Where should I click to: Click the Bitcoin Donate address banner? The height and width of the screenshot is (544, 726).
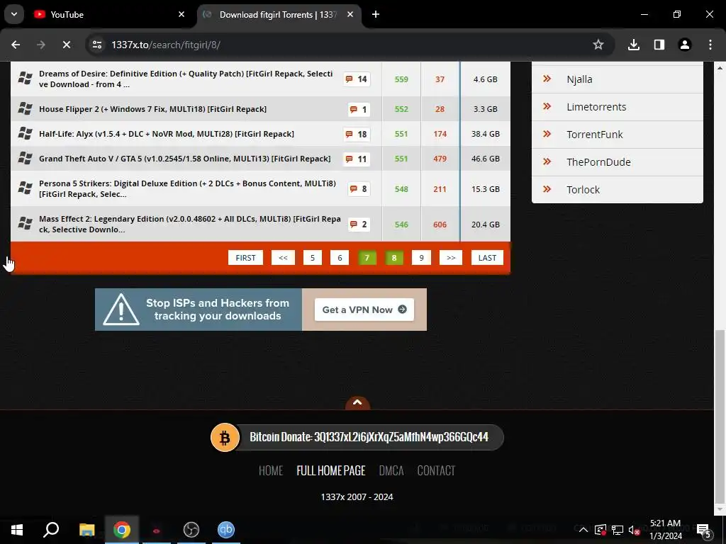point(357,437)
